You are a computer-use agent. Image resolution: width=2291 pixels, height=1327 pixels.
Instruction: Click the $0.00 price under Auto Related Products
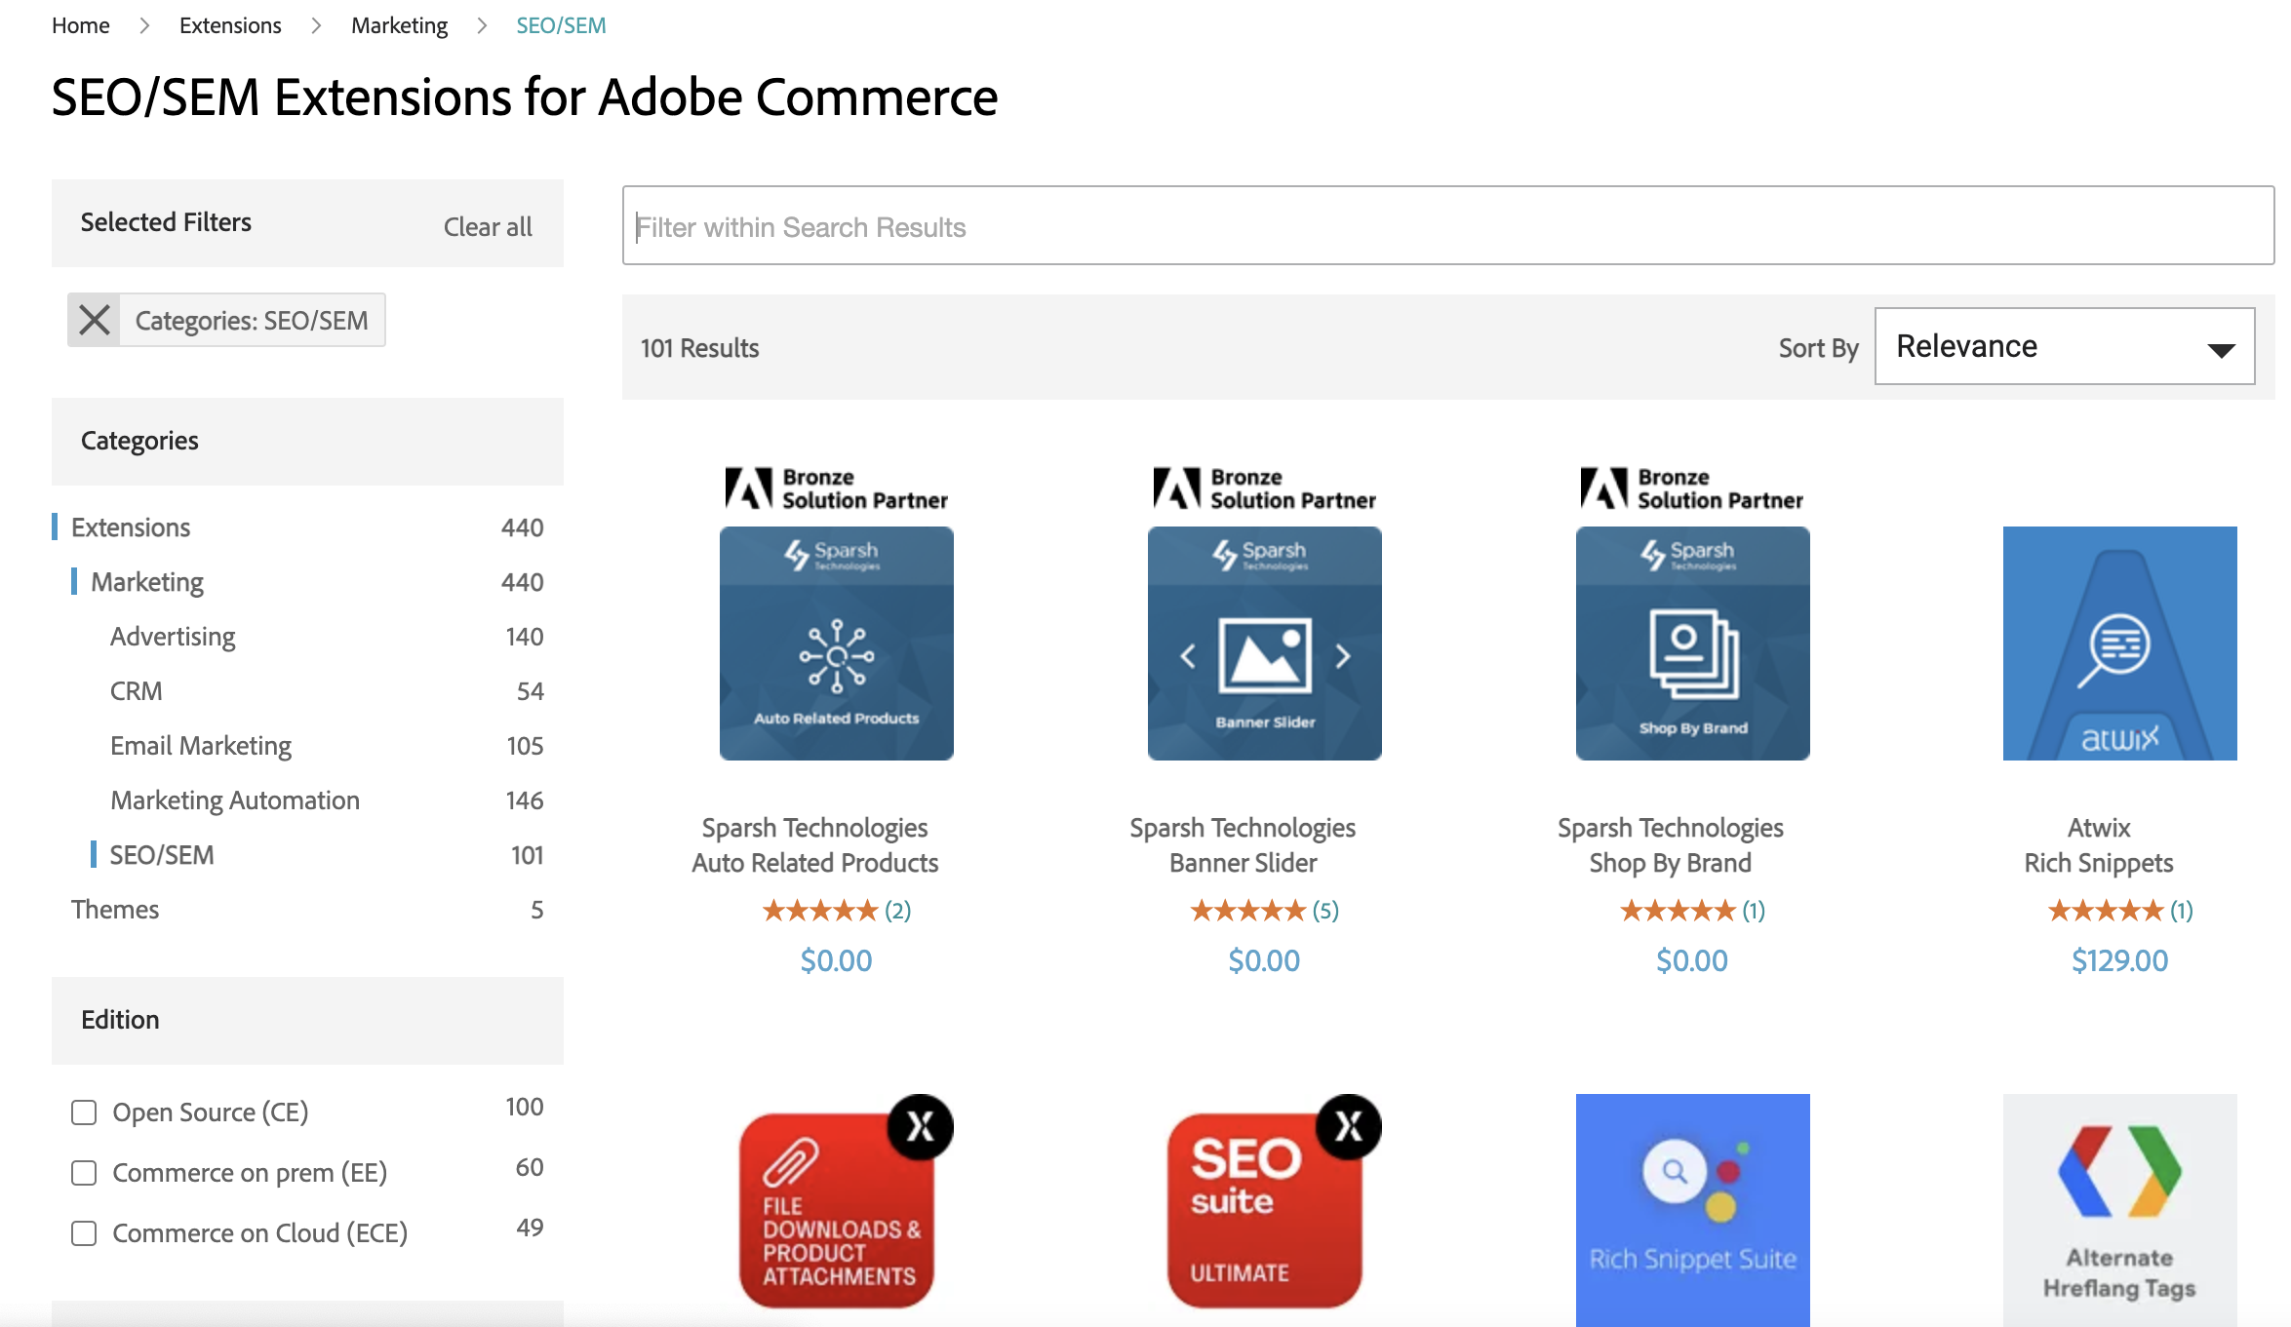point(836,960)
